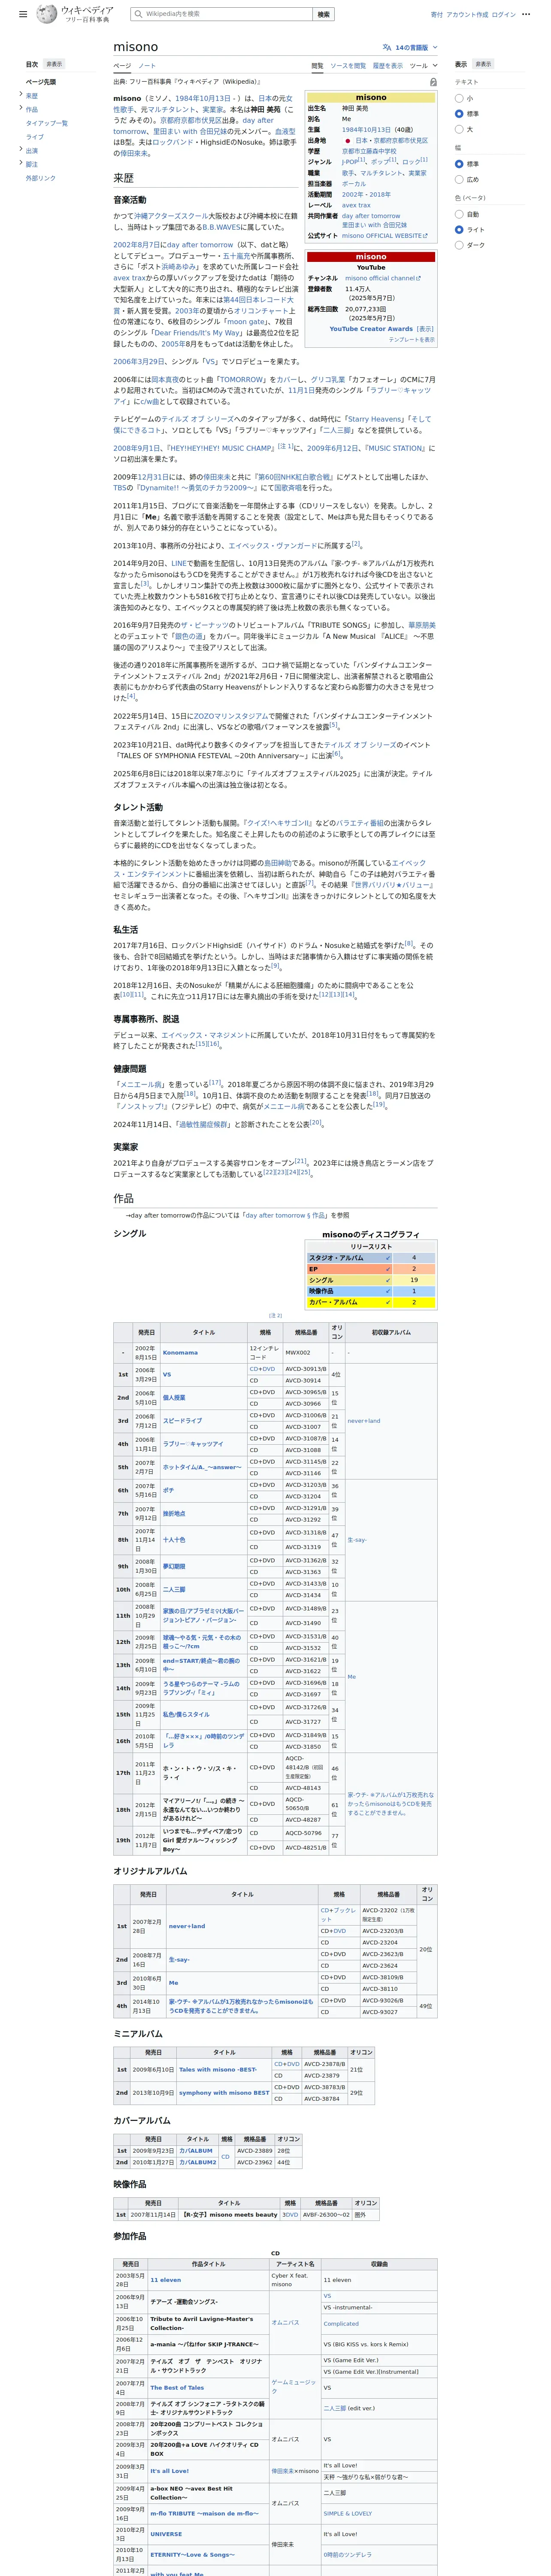Switch to the ページ tab
The height and width of the screenshot is (2576, 551).
point(121,66)
